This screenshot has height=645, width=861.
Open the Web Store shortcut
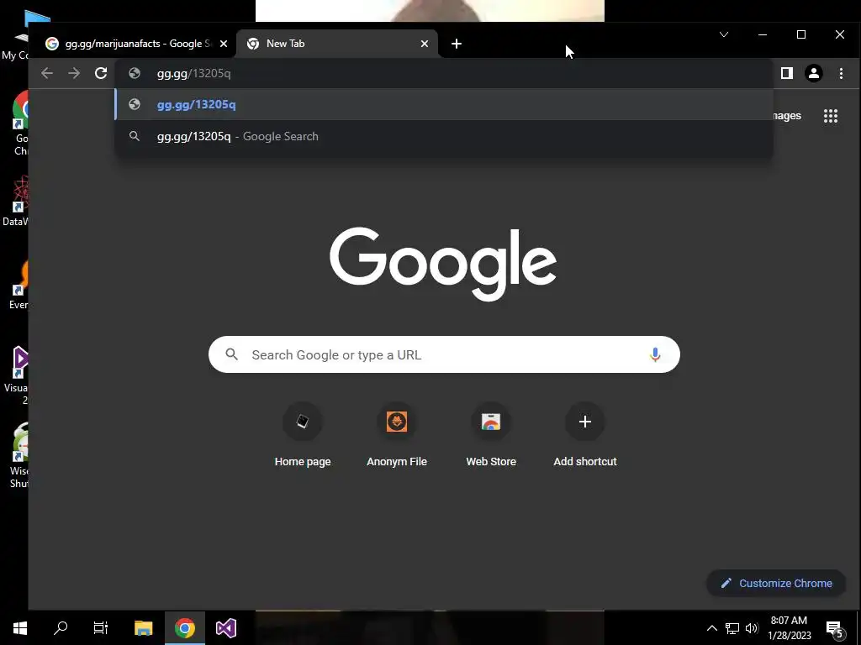pyautogui.click(x=491, y=436)
